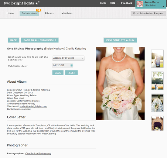167x158 pixels.
Task: Select the table setting thumbnail photo
Action: (x=157, y=103)
